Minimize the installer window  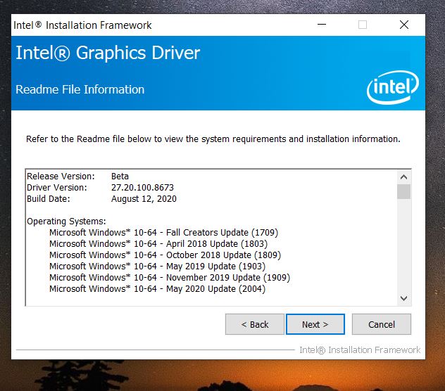tap(322, 25)
